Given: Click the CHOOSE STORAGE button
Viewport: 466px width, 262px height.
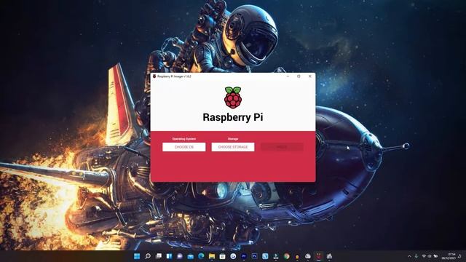Looking at the screenshot, I should (x=233, y=147).
